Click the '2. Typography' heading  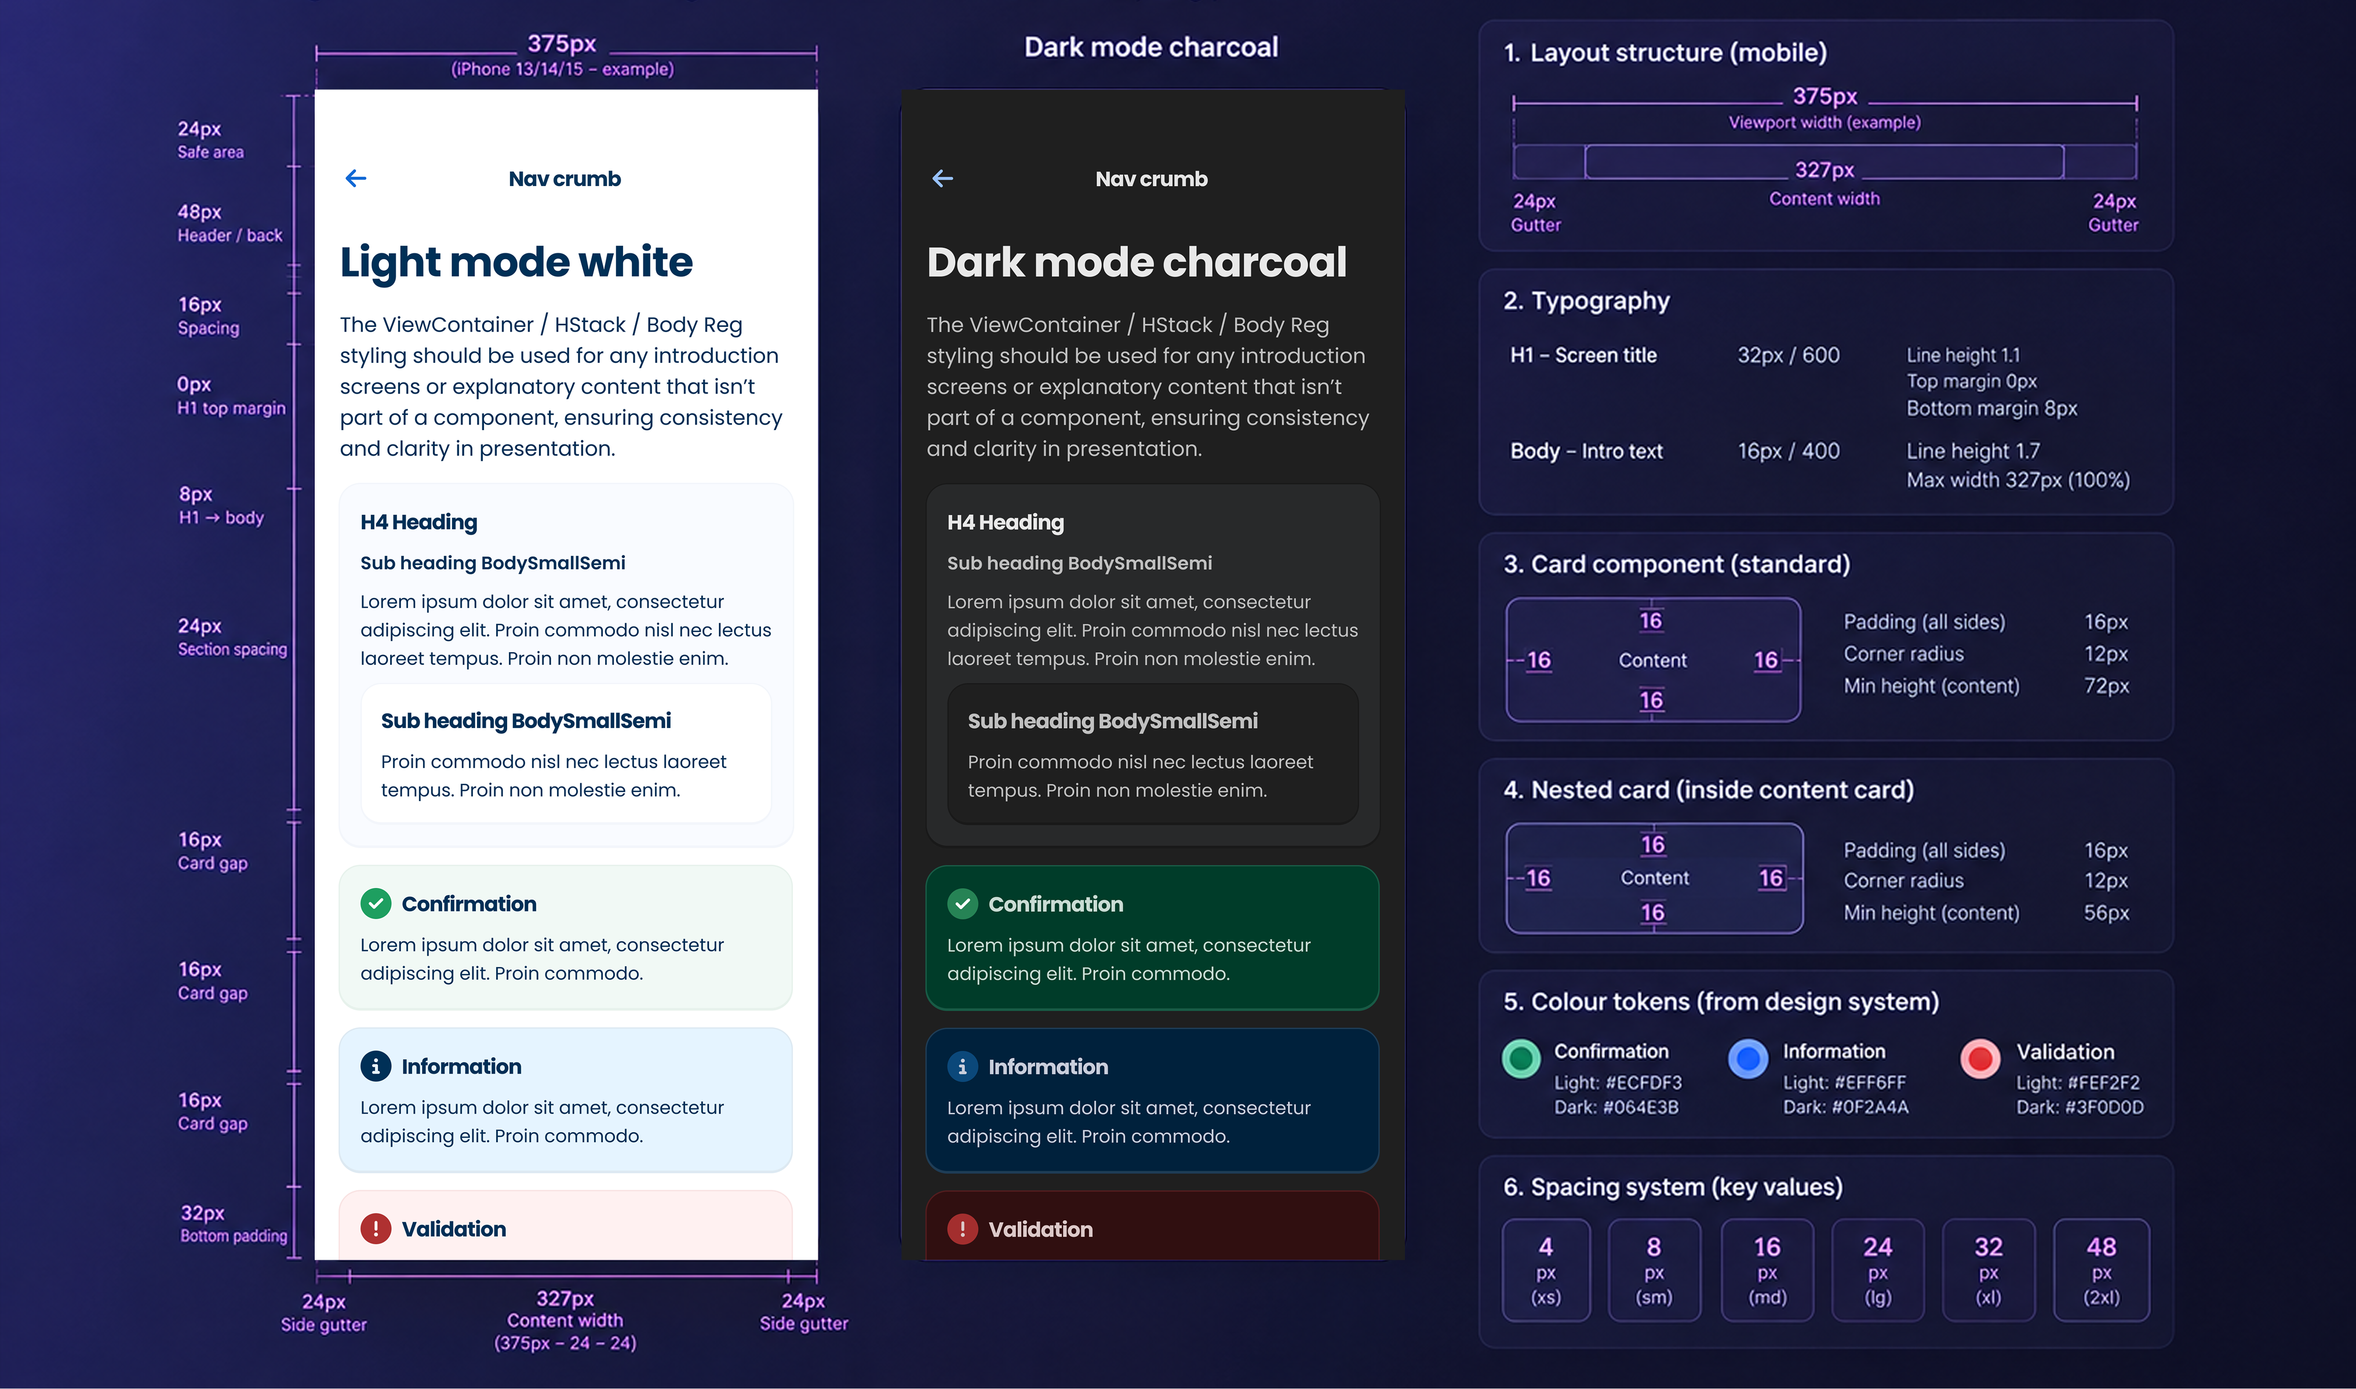[1586, 300]
